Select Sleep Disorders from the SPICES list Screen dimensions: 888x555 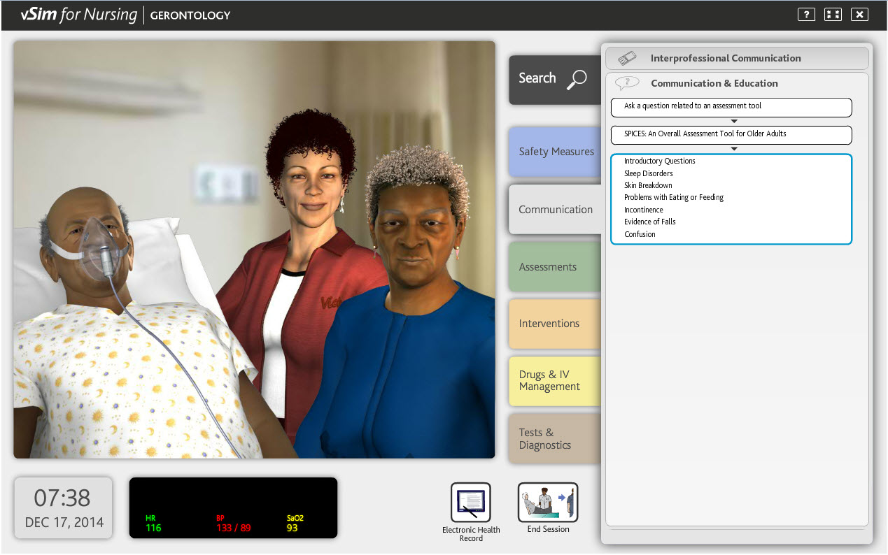pos(648,173)
